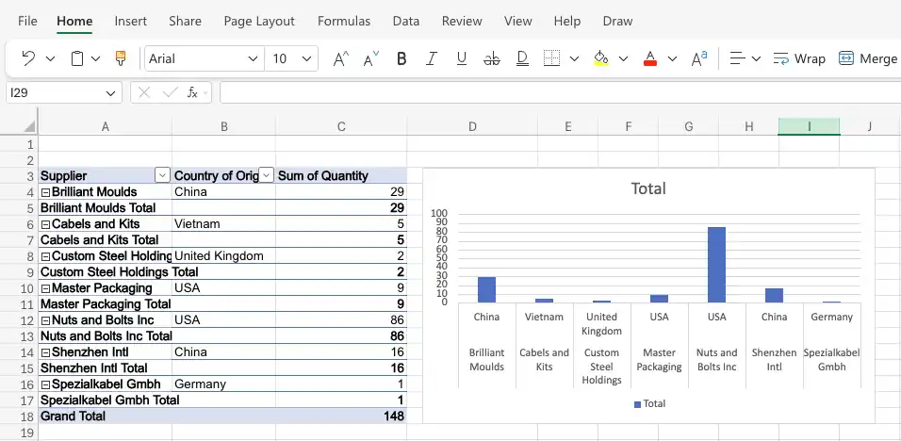Click the text alignment icon
901x441 pixels.
(x=737, y=58)
